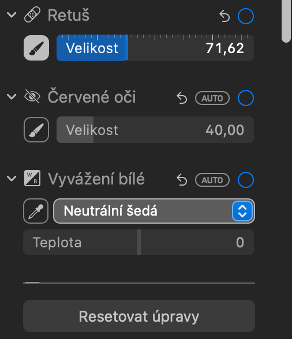The image size is (292, 339).
Task: Click the Vyvážení bílé WB icon
Action: coord(32,178)
